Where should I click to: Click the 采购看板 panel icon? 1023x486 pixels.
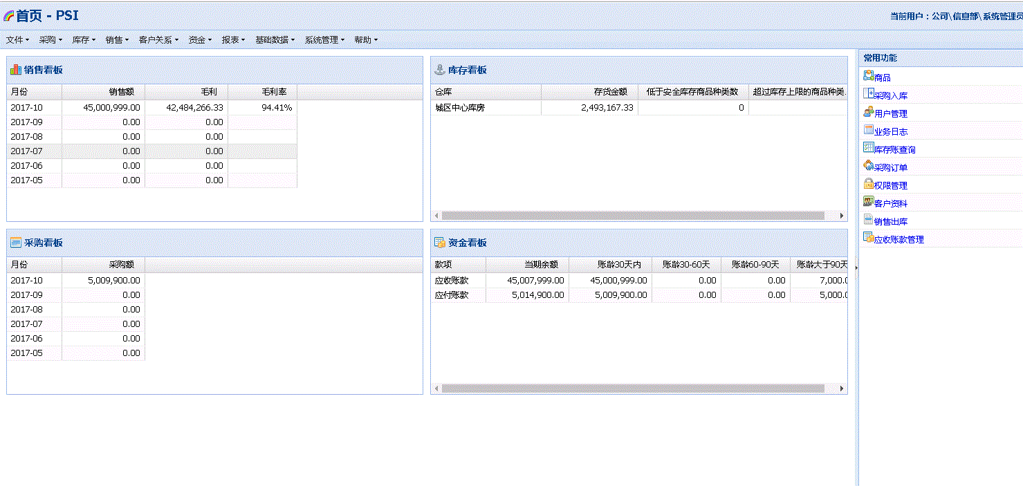pos(16,242)
